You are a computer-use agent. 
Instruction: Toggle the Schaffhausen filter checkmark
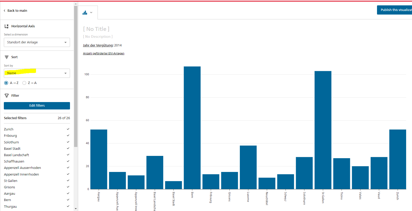tap(68, 161)
